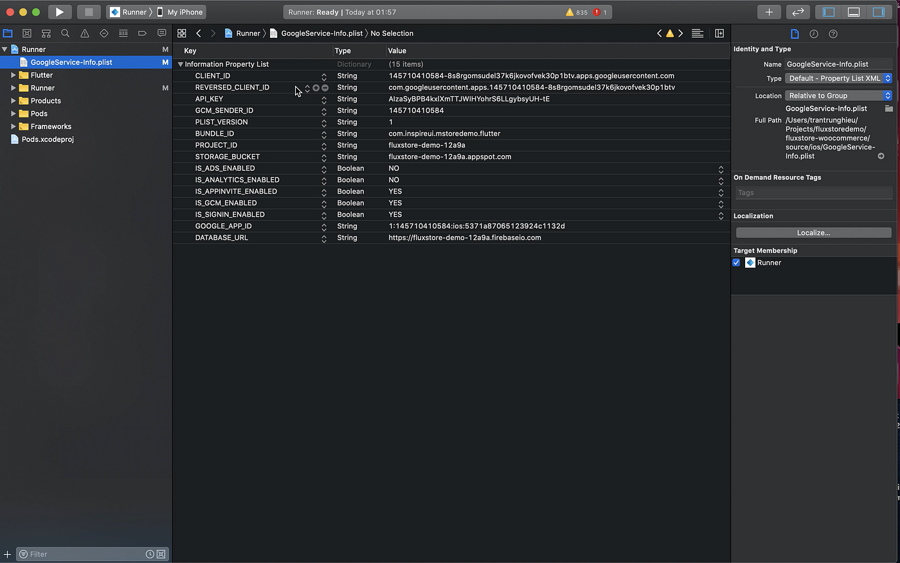Screen dimensions: 900x563
Task: Show the File inspector
Action: tap(795, 33)
